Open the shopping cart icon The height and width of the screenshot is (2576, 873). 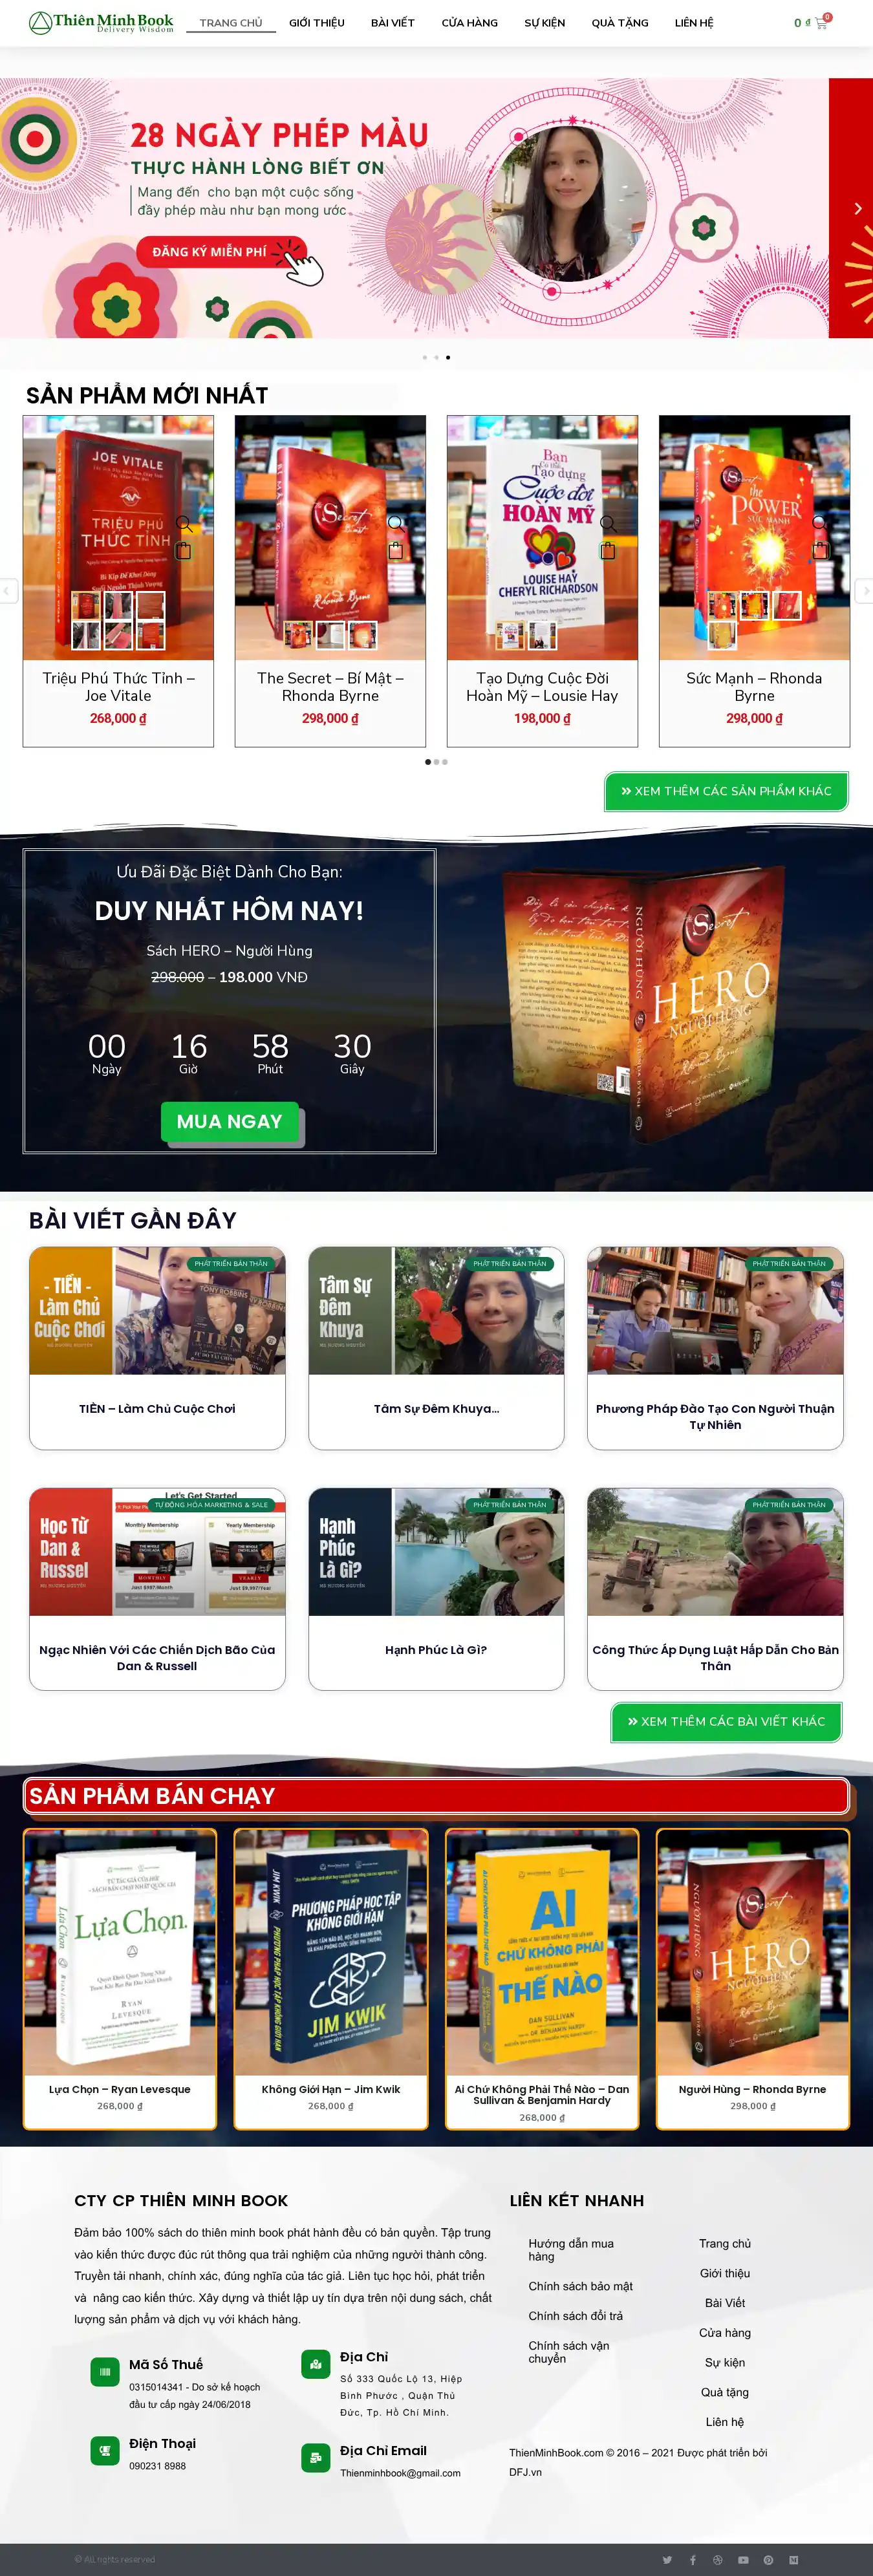[x=821, y=23]
